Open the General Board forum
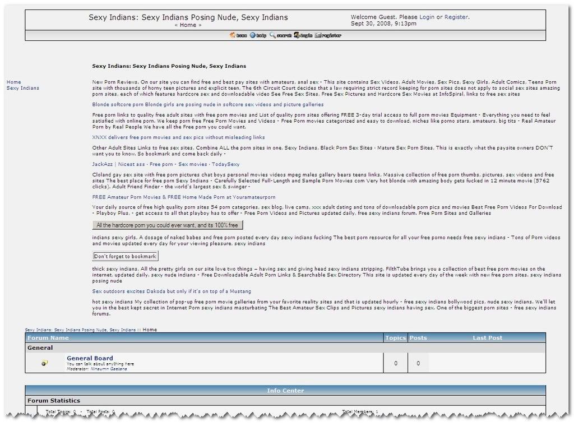This screenshot has height=426, width=574. pos(90,358)
